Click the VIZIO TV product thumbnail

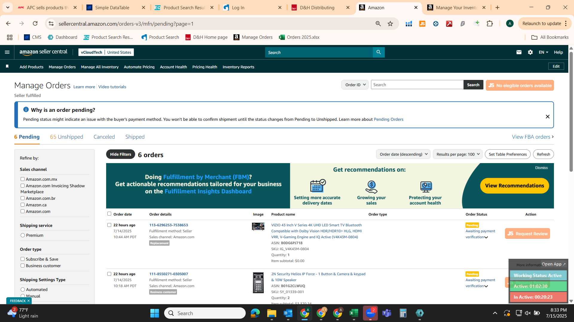(x=258, y=227)
